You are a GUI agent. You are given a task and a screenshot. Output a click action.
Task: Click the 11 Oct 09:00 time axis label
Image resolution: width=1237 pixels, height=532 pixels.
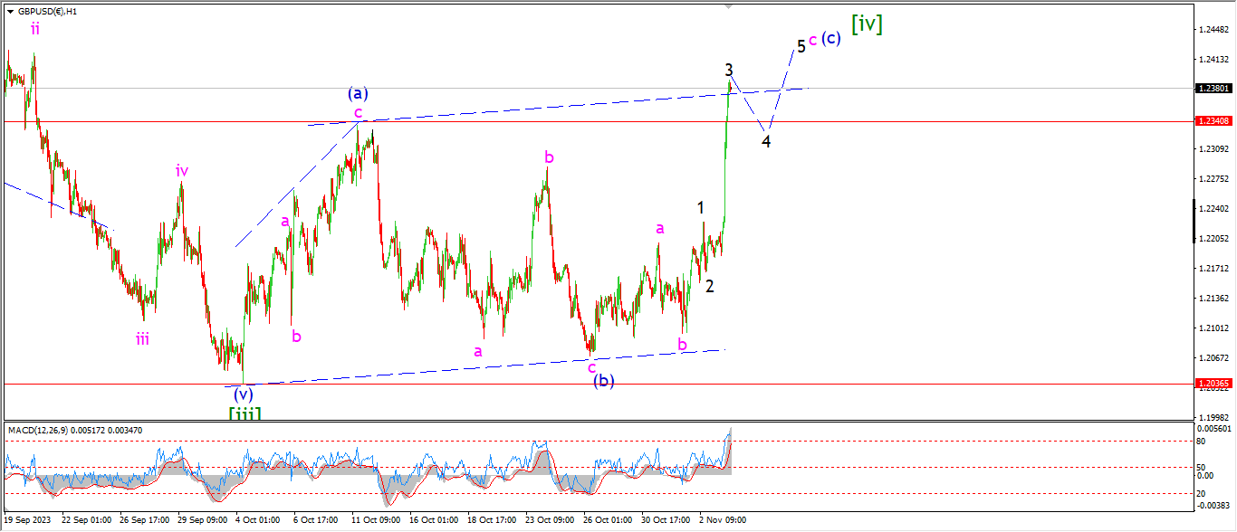point(374,520)
